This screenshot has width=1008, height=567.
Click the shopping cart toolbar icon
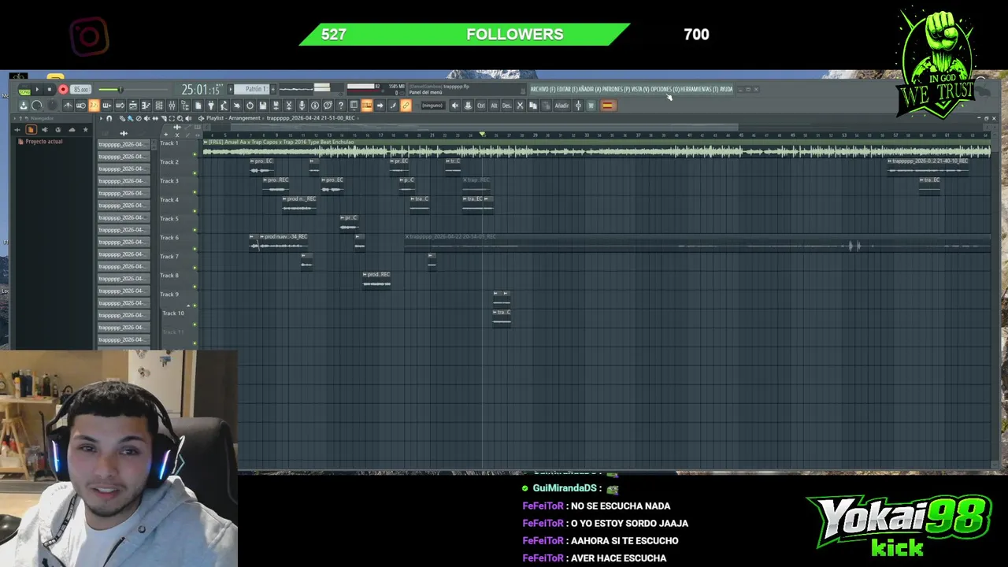(x=591, y=106)
